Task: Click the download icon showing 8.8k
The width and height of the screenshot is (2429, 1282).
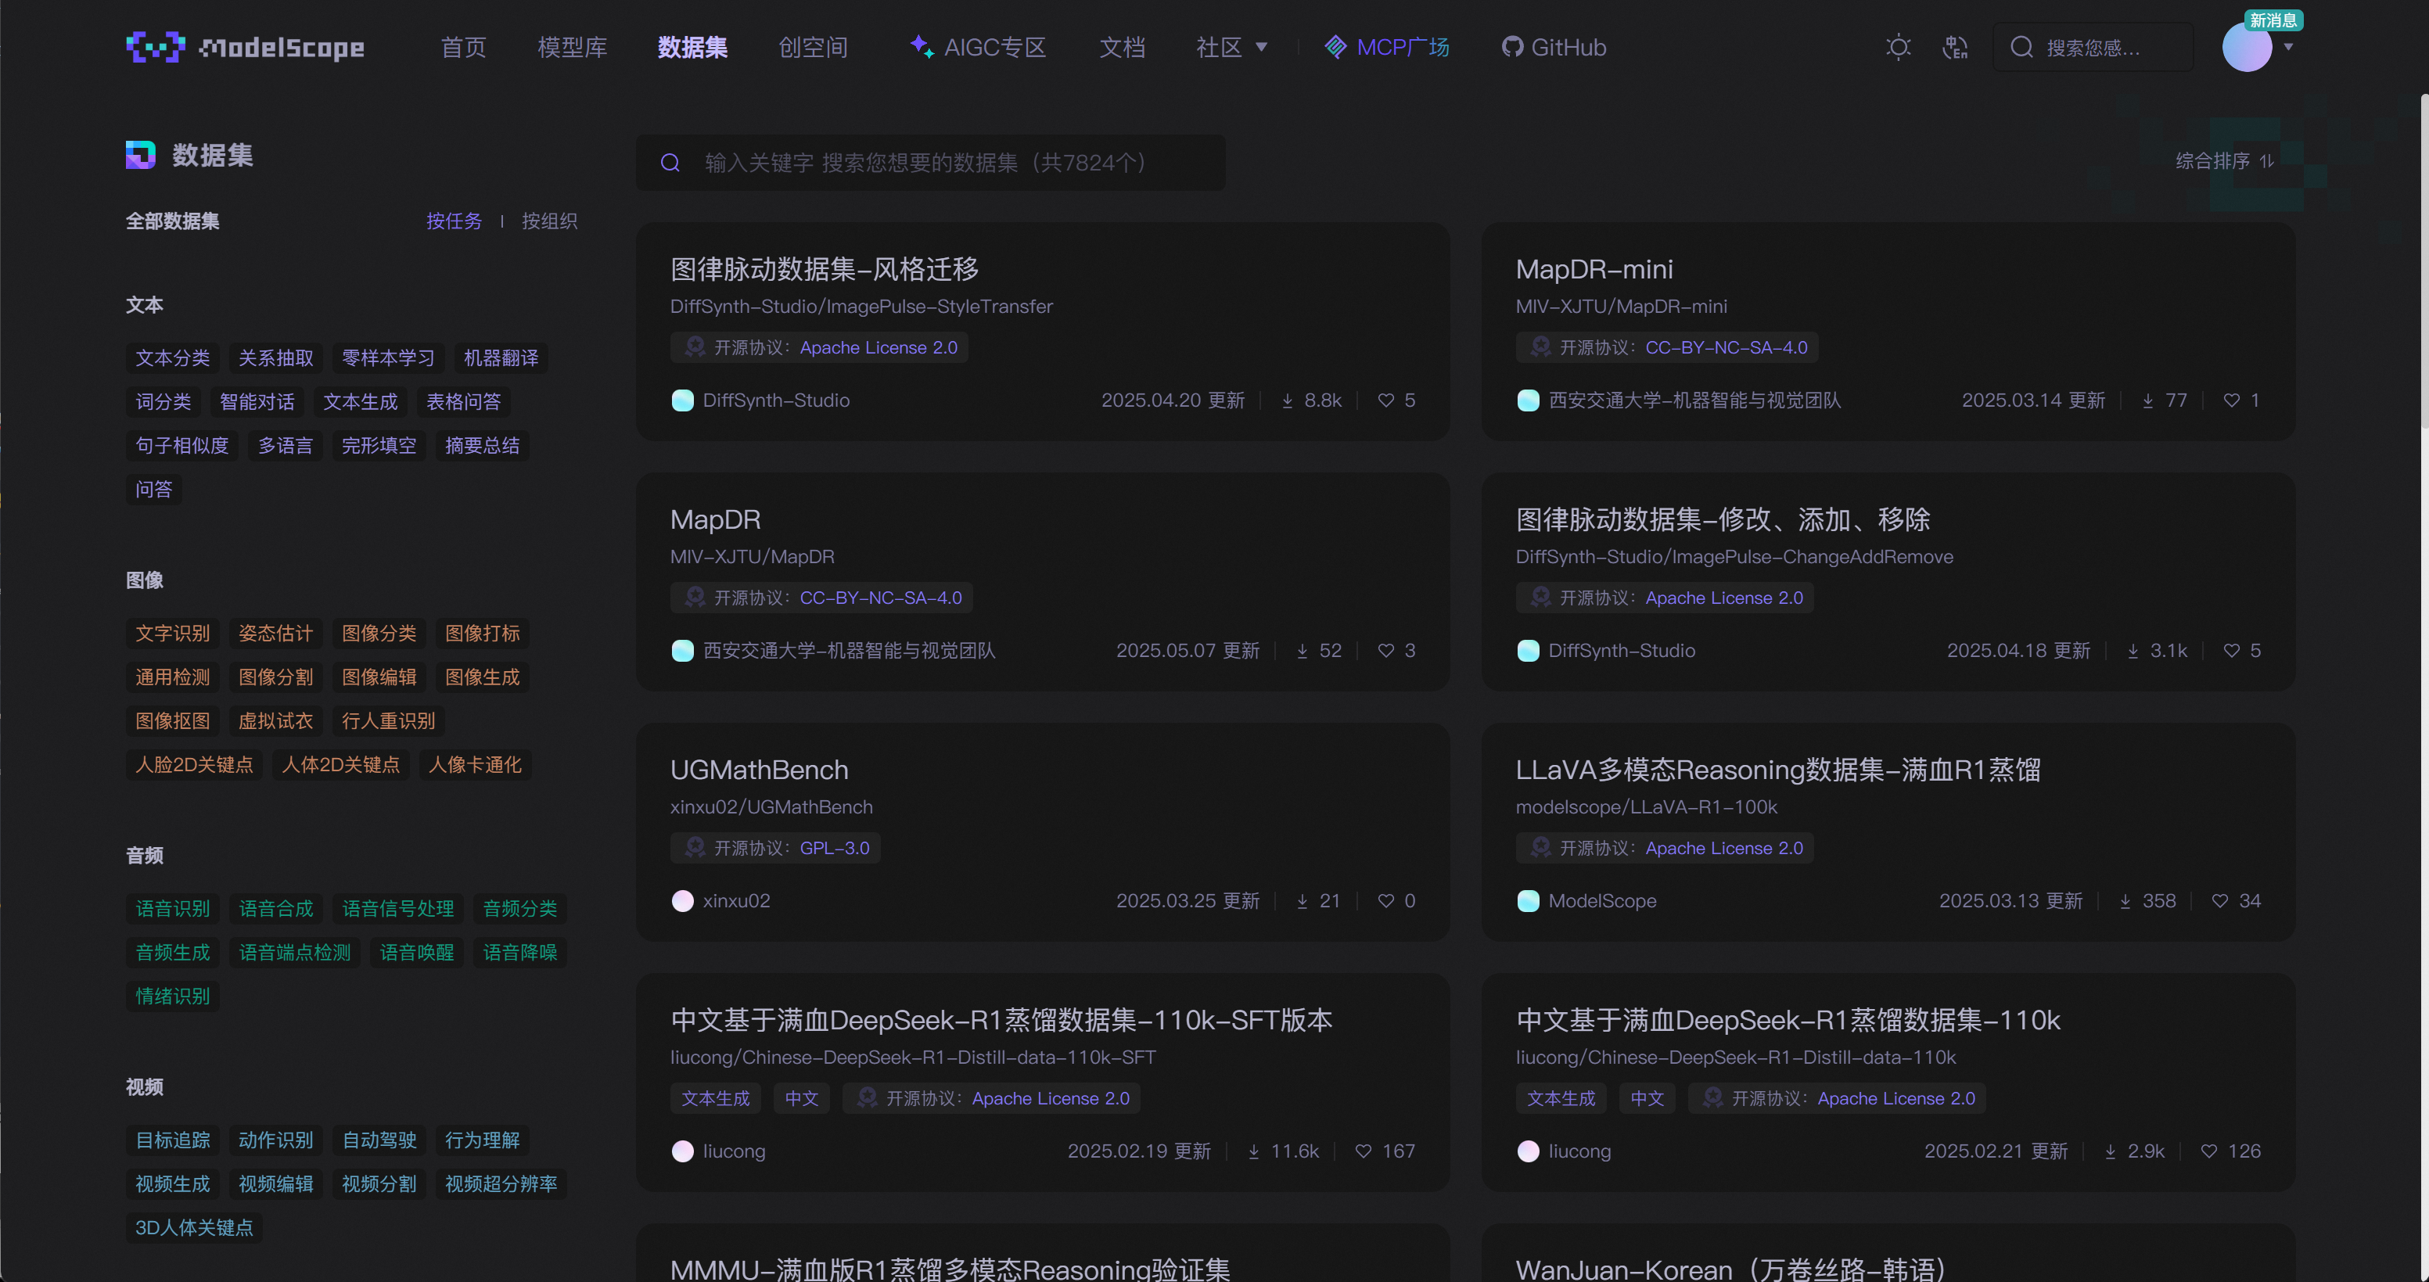Action: click(x=1287, y=400)
